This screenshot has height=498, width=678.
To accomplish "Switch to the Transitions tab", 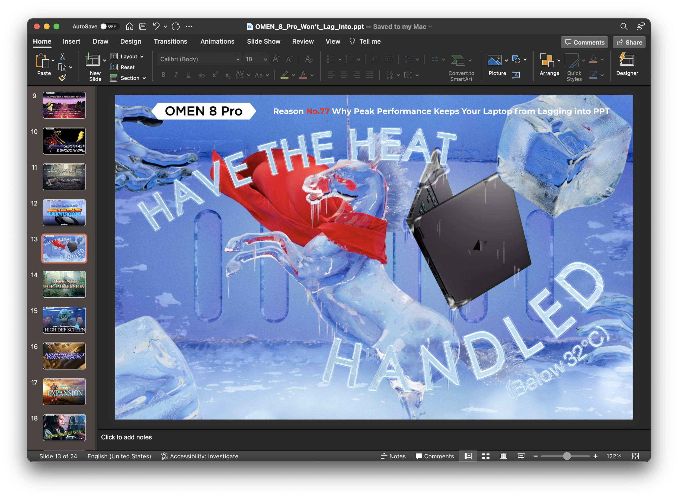I will pyautogui.click(x=170, y=41).
